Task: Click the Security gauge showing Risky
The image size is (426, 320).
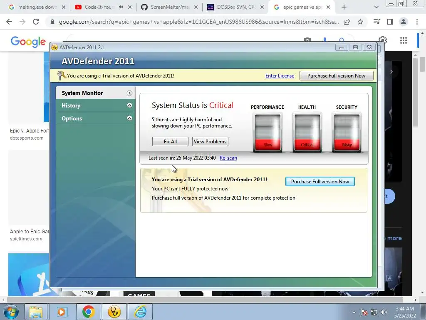Action: click(x=347, y=132)
